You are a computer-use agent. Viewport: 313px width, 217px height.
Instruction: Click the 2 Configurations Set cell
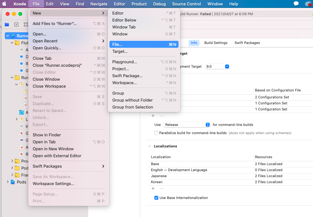[x=272, y=97]
